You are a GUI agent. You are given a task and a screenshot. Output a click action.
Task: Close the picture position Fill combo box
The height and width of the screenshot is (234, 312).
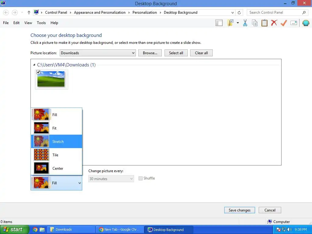pyautogui.click(x=56, y=183)
